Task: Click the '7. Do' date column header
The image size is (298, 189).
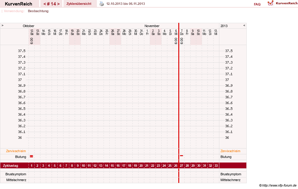Action: pyautogui.click(x=182, y=32)
